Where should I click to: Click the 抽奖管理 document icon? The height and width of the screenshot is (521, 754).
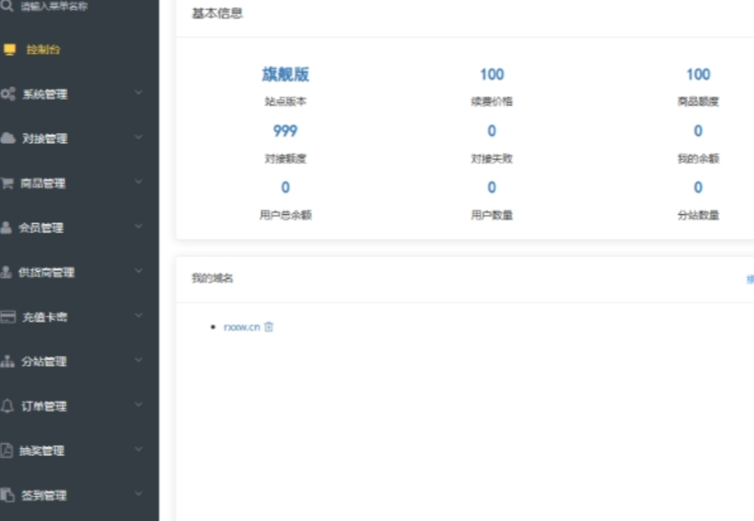point(7,451)
